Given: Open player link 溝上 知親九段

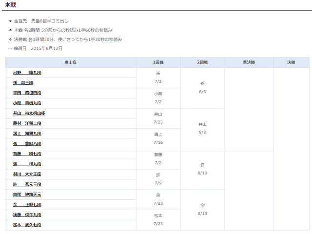Looking at the screenshot, I should coord(27,134).
